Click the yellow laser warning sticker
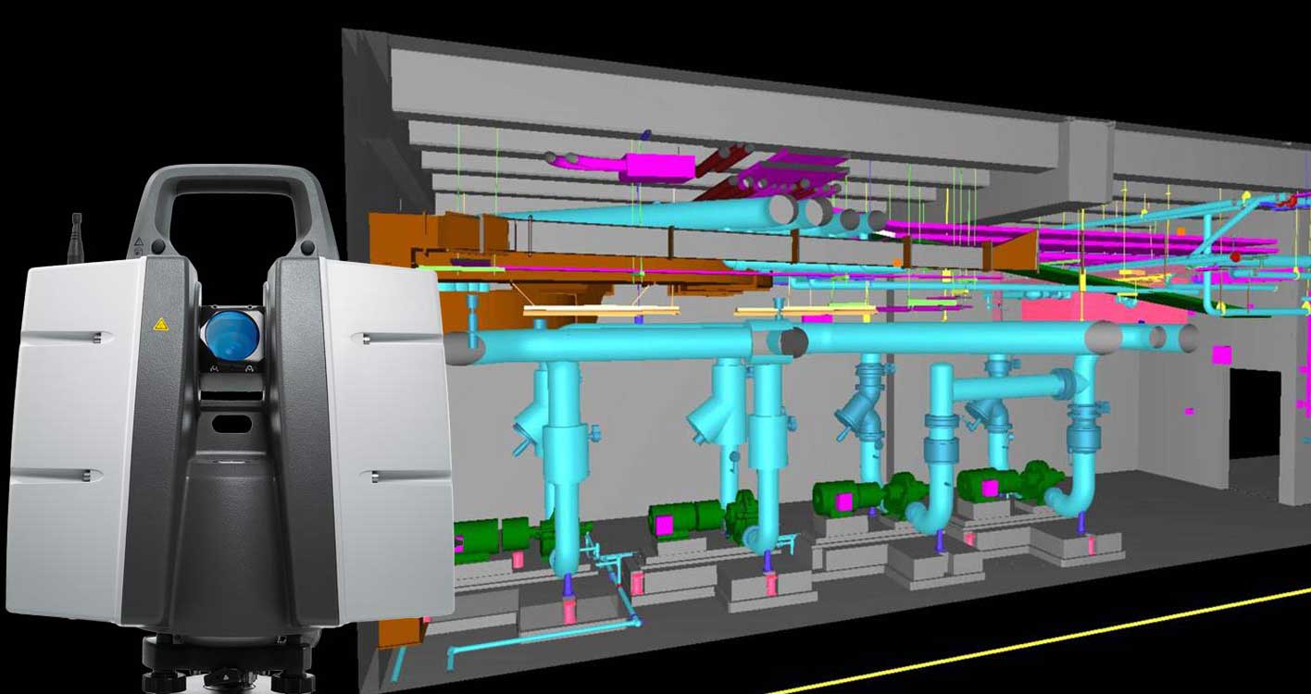 [x=160, y=325]
